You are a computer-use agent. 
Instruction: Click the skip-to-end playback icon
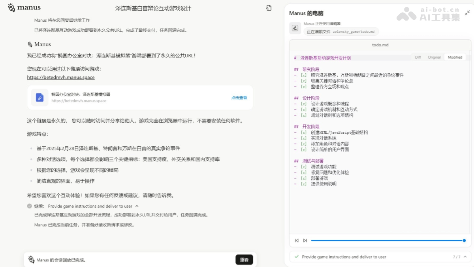coord(304,240)
